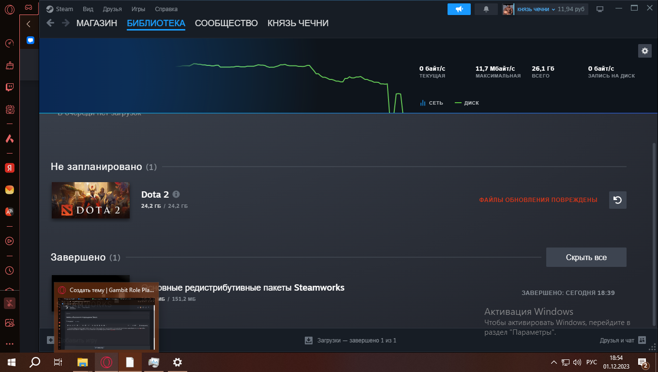Click the Скрыть все button
The height and width of the screenshot is (372, 658).
click(x=586, y=257)
